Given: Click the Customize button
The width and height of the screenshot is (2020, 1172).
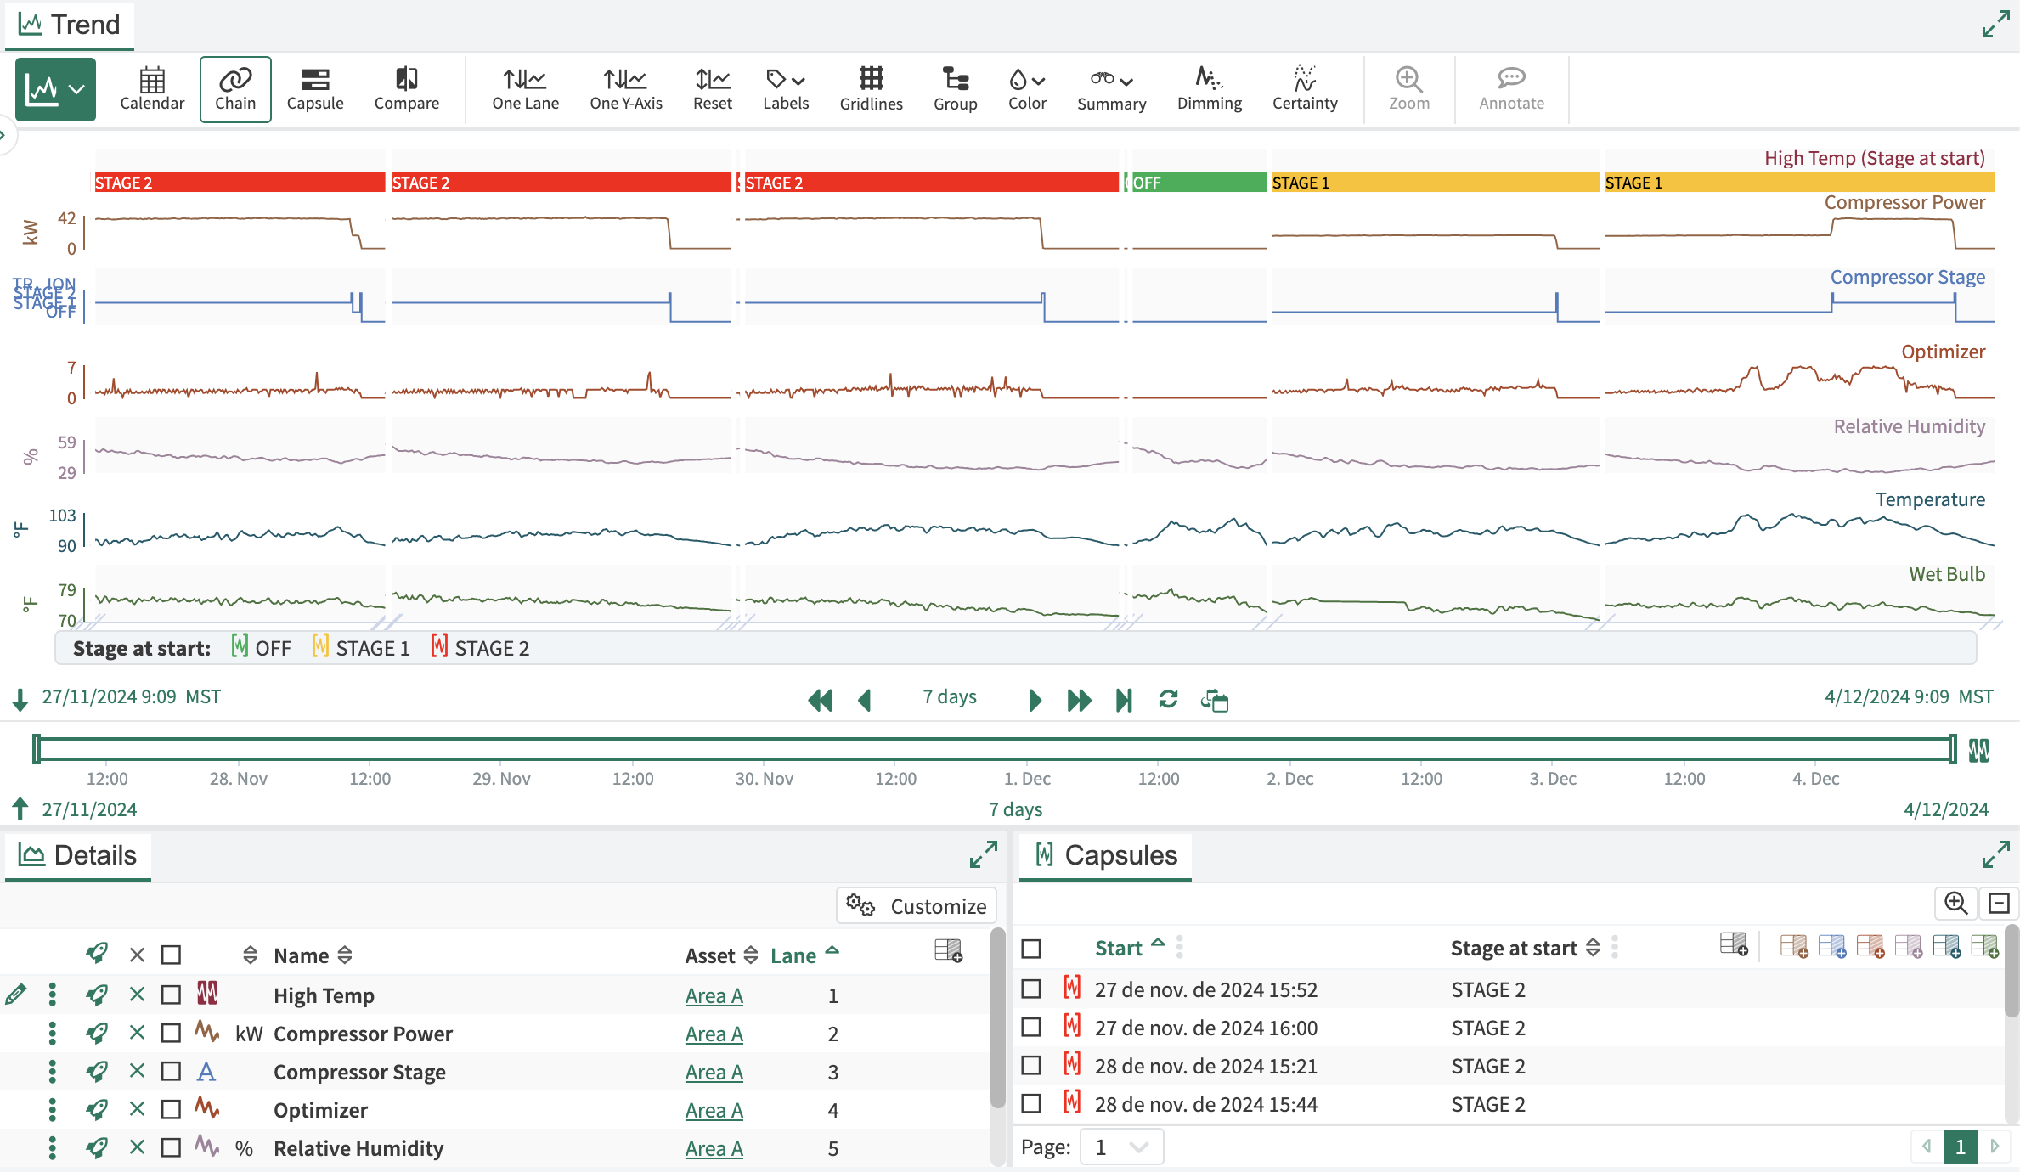Looking at the screenshot, I should (917, 906).
